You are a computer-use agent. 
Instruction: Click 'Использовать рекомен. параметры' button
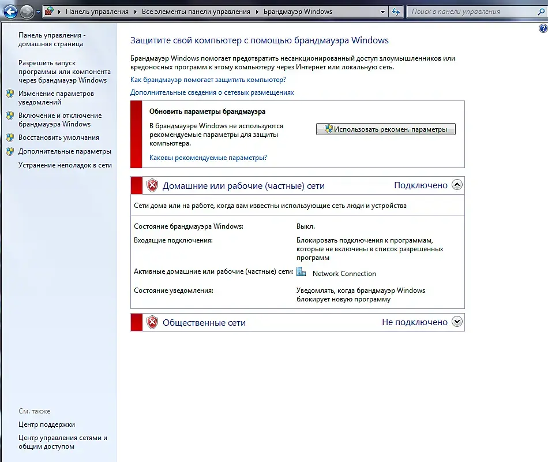386,129
